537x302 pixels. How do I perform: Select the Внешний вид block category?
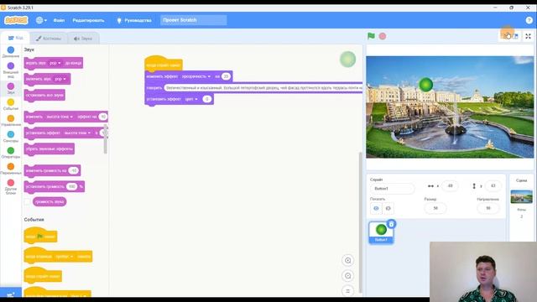11,70
